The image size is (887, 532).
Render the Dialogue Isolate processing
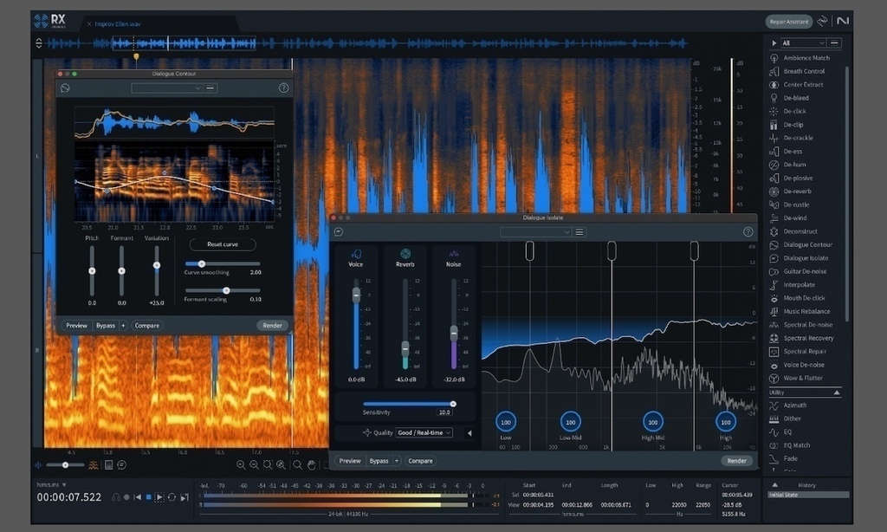(x=736, y=461)
